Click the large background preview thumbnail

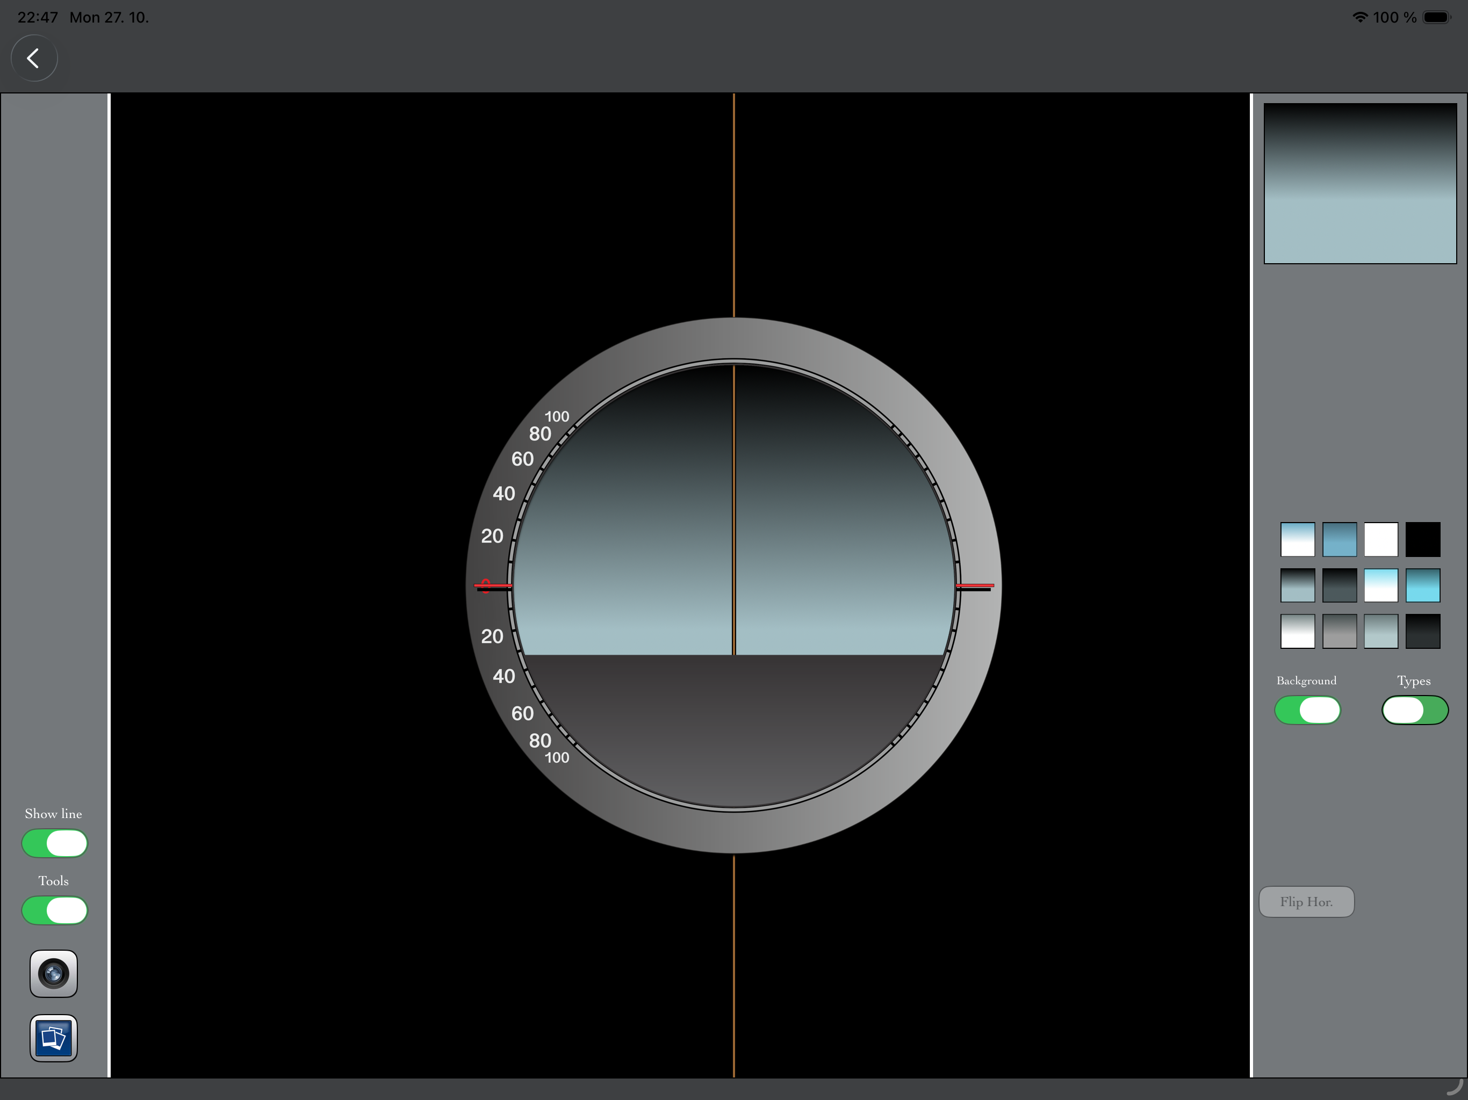(1360, 183)
